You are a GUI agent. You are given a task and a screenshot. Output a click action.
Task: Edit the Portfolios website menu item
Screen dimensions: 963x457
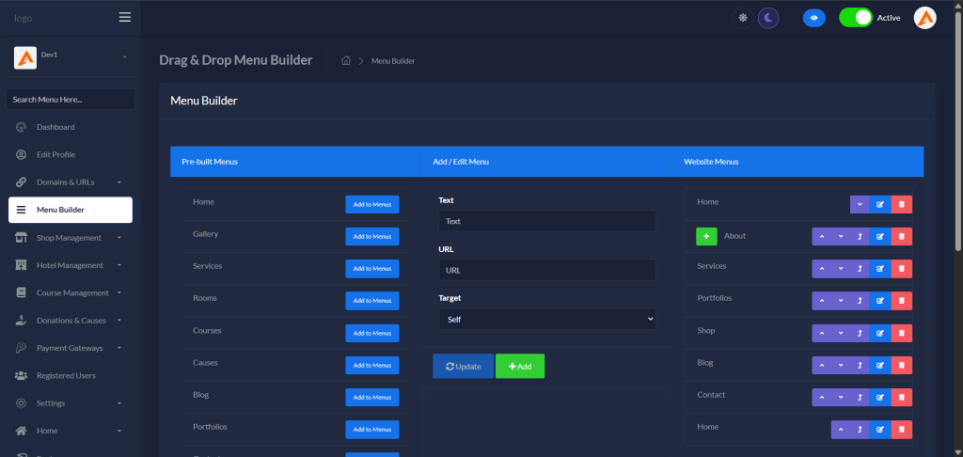pos(879,301)
